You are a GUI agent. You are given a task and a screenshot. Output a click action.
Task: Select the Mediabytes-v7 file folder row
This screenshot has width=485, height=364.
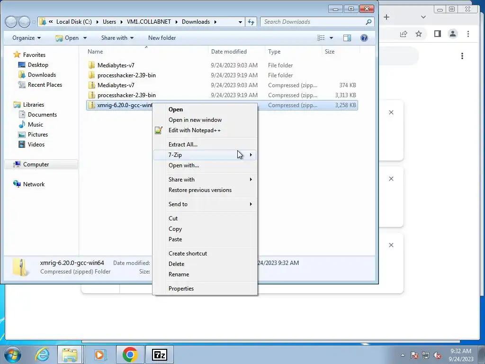[222, 65]
